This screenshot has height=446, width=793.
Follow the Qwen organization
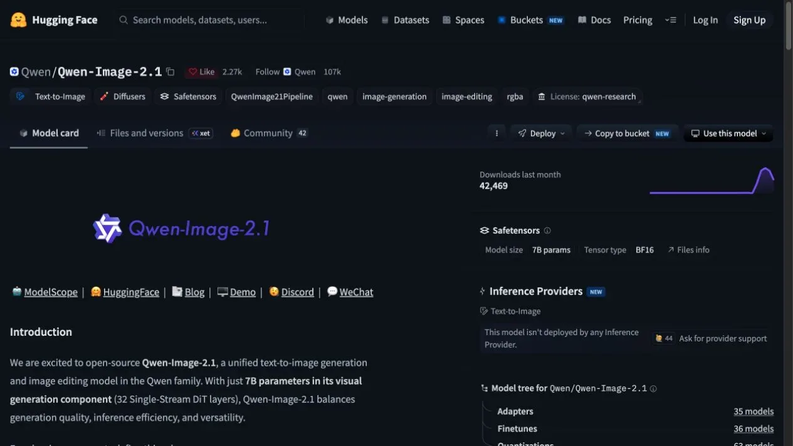click(267, 72)
